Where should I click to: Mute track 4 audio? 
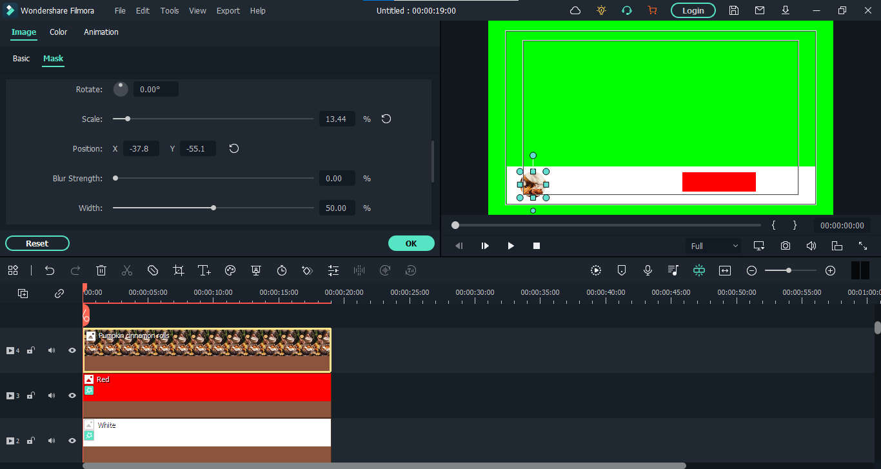click(52, 350)
